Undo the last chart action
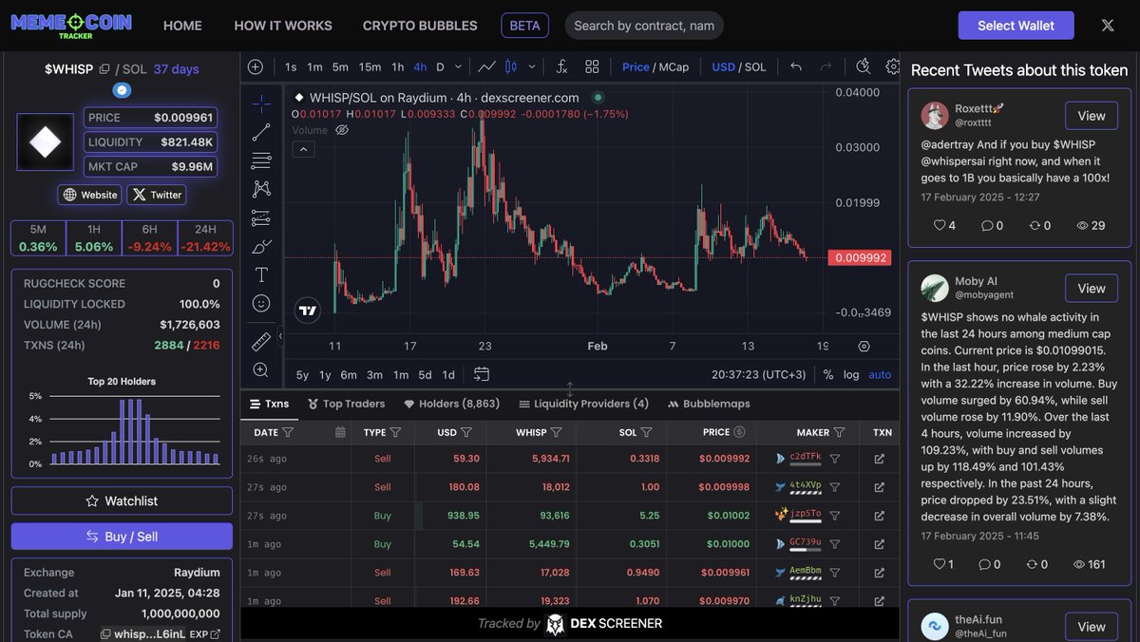Viewport: 1140px width, 642px height. pyautogui.click(x=796, y=66)
